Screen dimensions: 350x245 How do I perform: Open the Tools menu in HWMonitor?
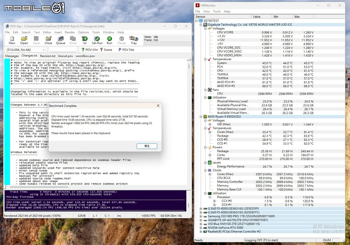(217, 11)
